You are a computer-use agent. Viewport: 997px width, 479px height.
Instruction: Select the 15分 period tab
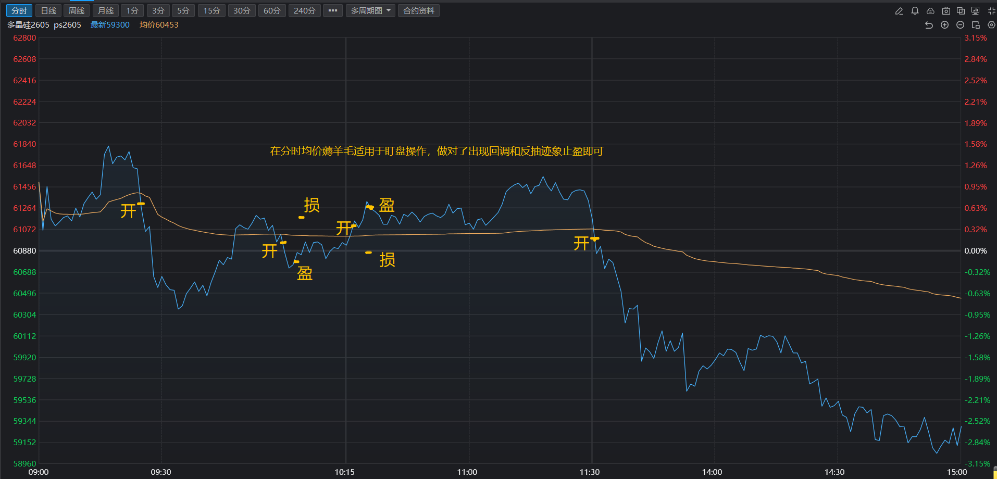click(211, 10)
